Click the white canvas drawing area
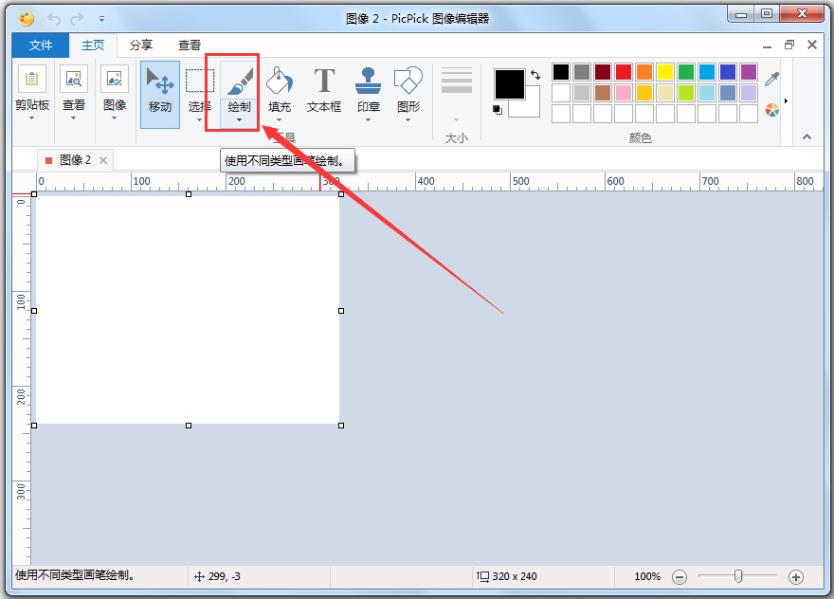834x599 pixels. pos(188,310)
